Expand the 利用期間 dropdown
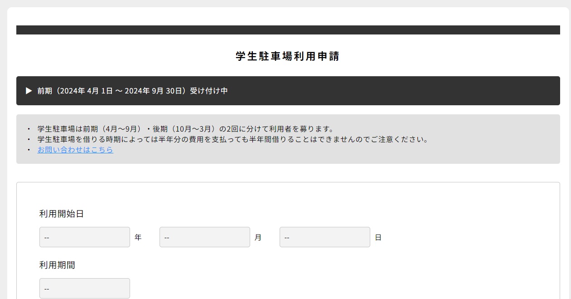 [85, 289]
